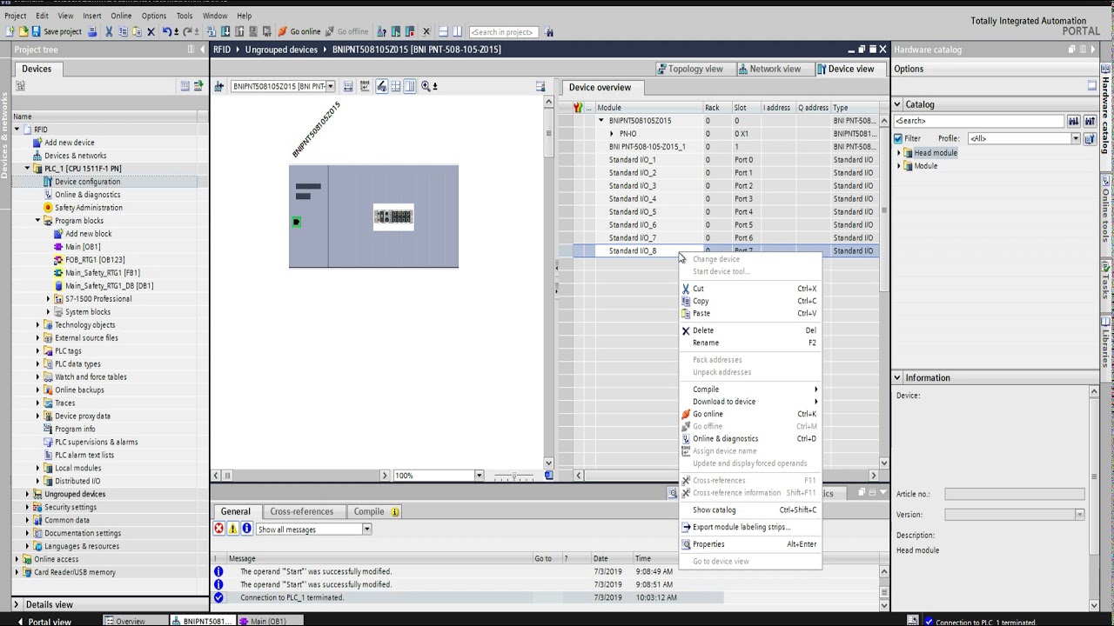This screenshot has width=1114, height=626.
Task: Click the horizontal scrollbar of the device canvas
Action: [x=300, y=476]
